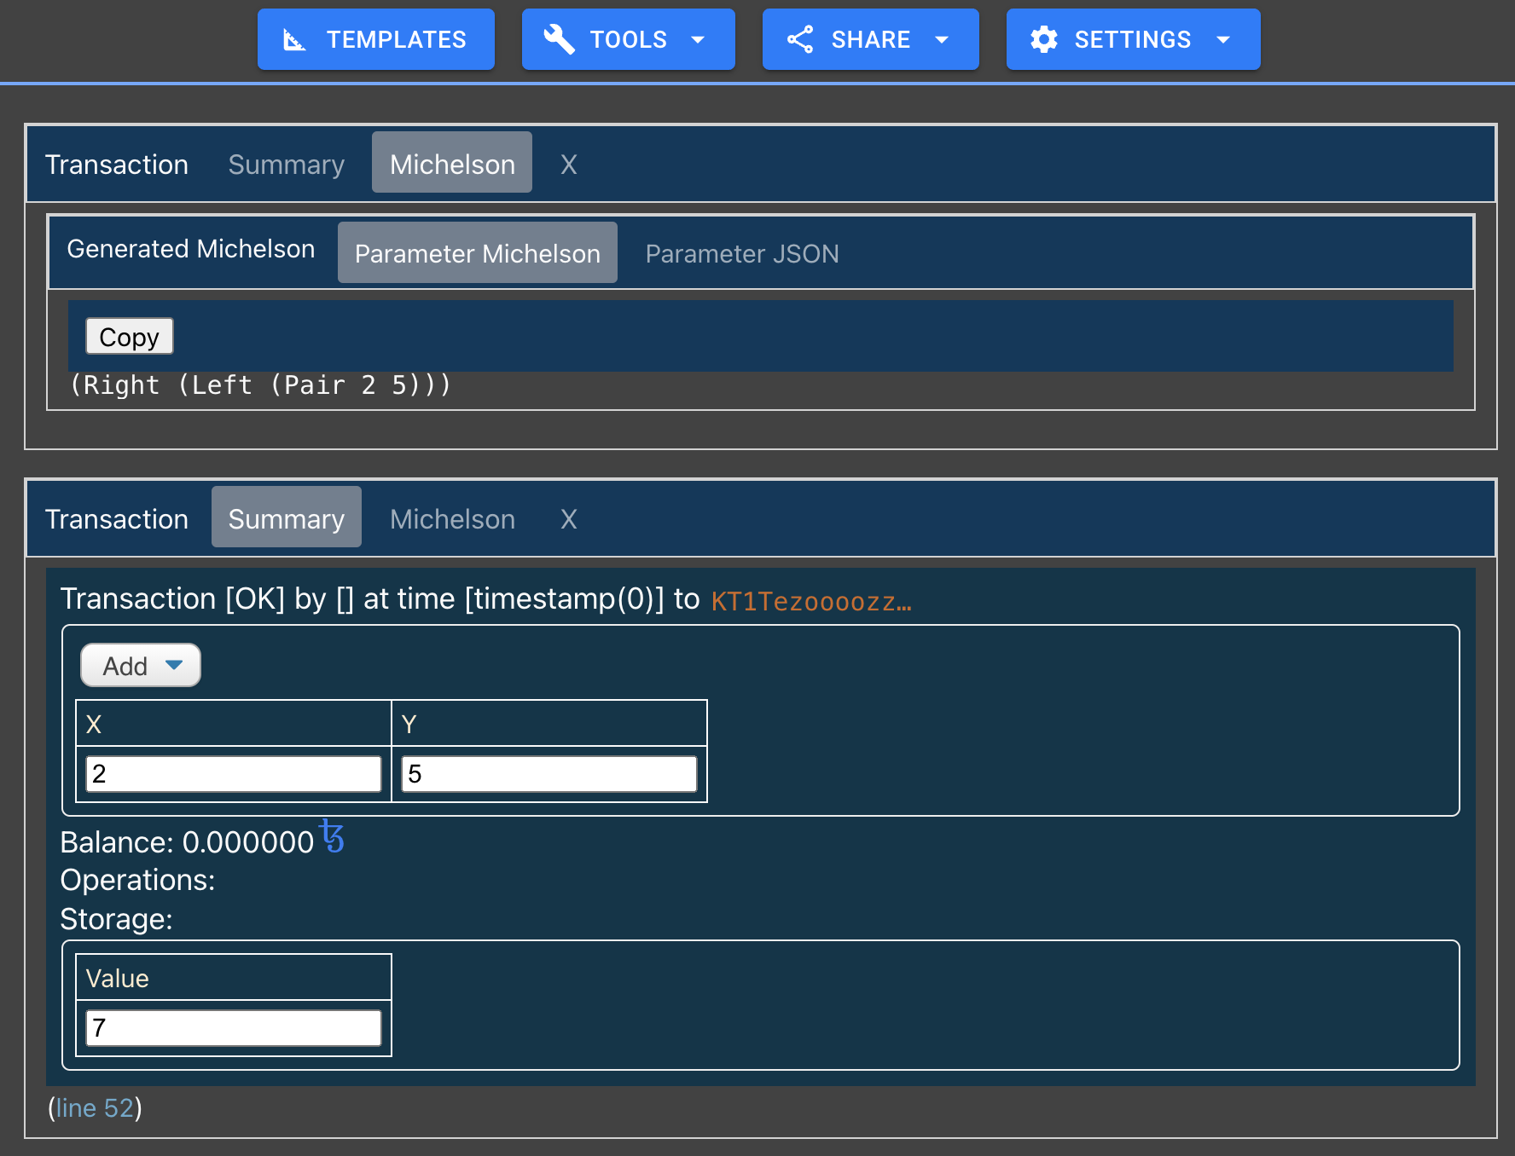Click the KT1Tezooo contract address link
Image resolution: width=1515 pixels, height=1156 pixels.
[810, 601]
